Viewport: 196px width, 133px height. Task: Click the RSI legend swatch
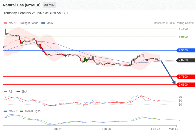pyautogui.click(x=5, y=92)
